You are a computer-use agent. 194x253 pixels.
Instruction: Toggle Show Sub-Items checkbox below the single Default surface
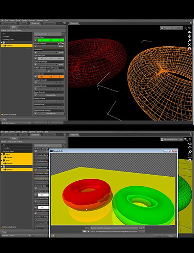point(2,115)
